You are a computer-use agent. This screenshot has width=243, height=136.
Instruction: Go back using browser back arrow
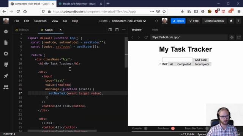[4, 11]
